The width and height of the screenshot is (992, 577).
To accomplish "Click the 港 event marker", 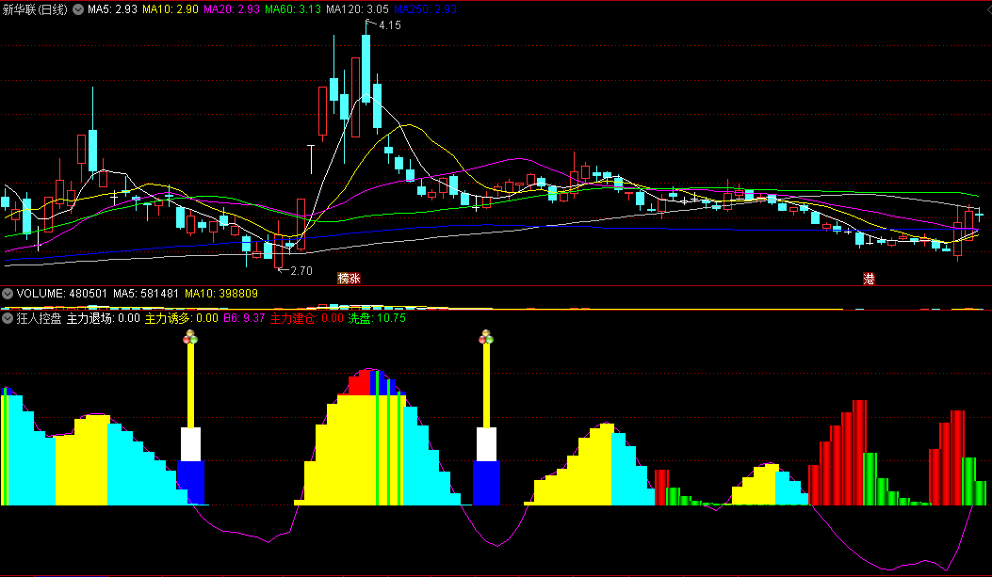I will pyautogui.click(x=870, y=278).
